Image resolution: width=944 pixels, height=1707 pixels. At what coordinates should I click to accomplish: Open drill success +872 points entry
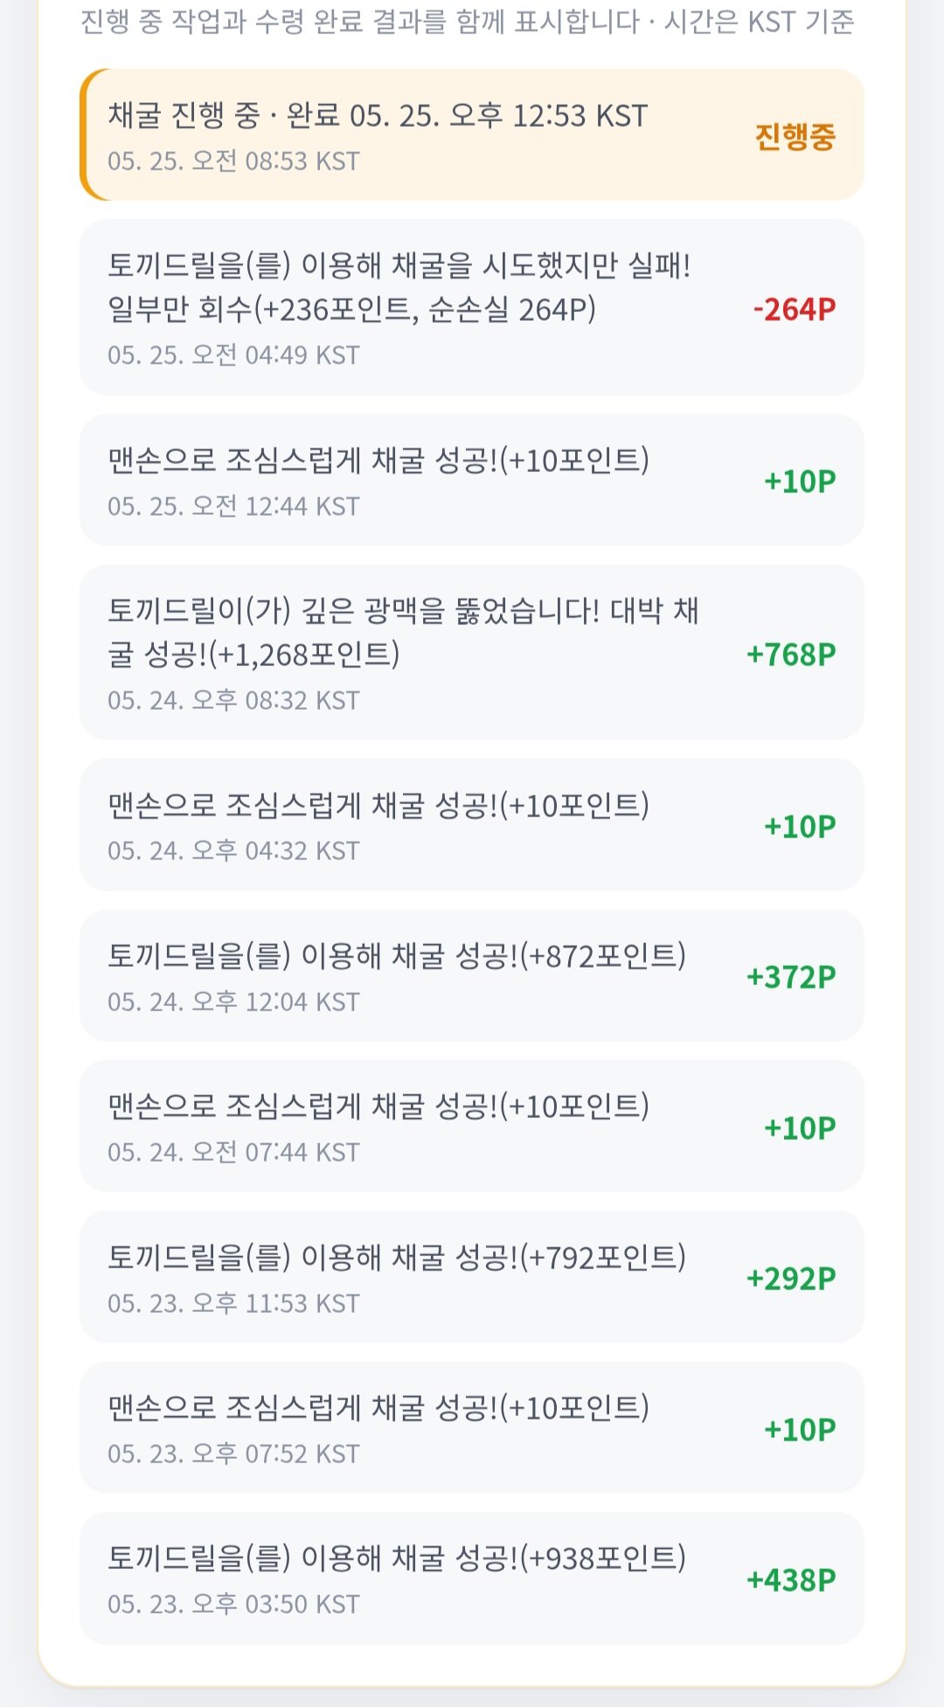tap(472, 975)
